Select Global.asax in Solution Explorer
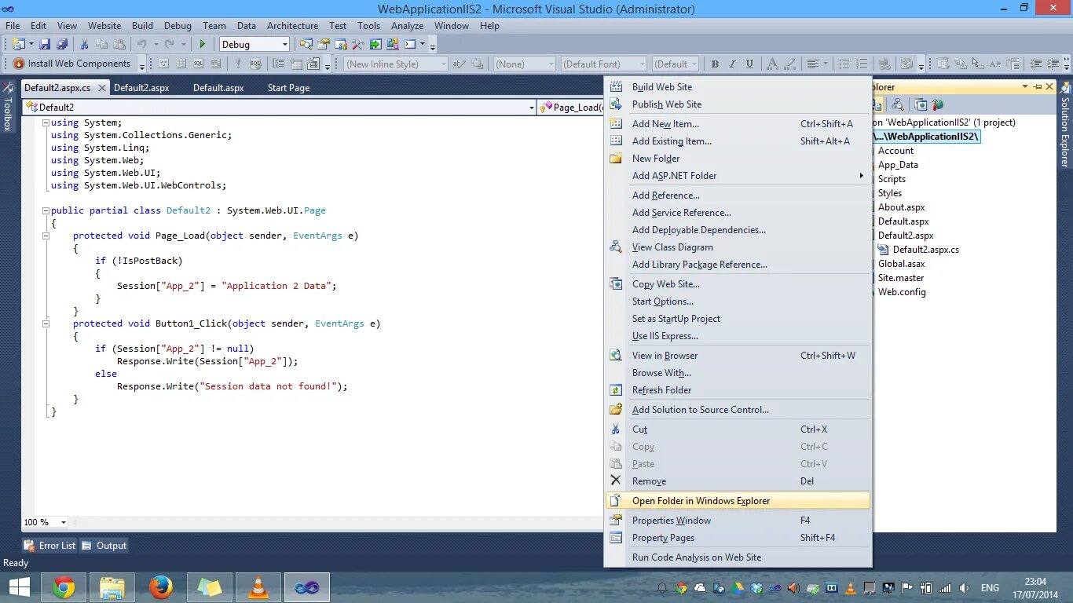Screen dimensions: 1073x603 [x=901, y=264]
